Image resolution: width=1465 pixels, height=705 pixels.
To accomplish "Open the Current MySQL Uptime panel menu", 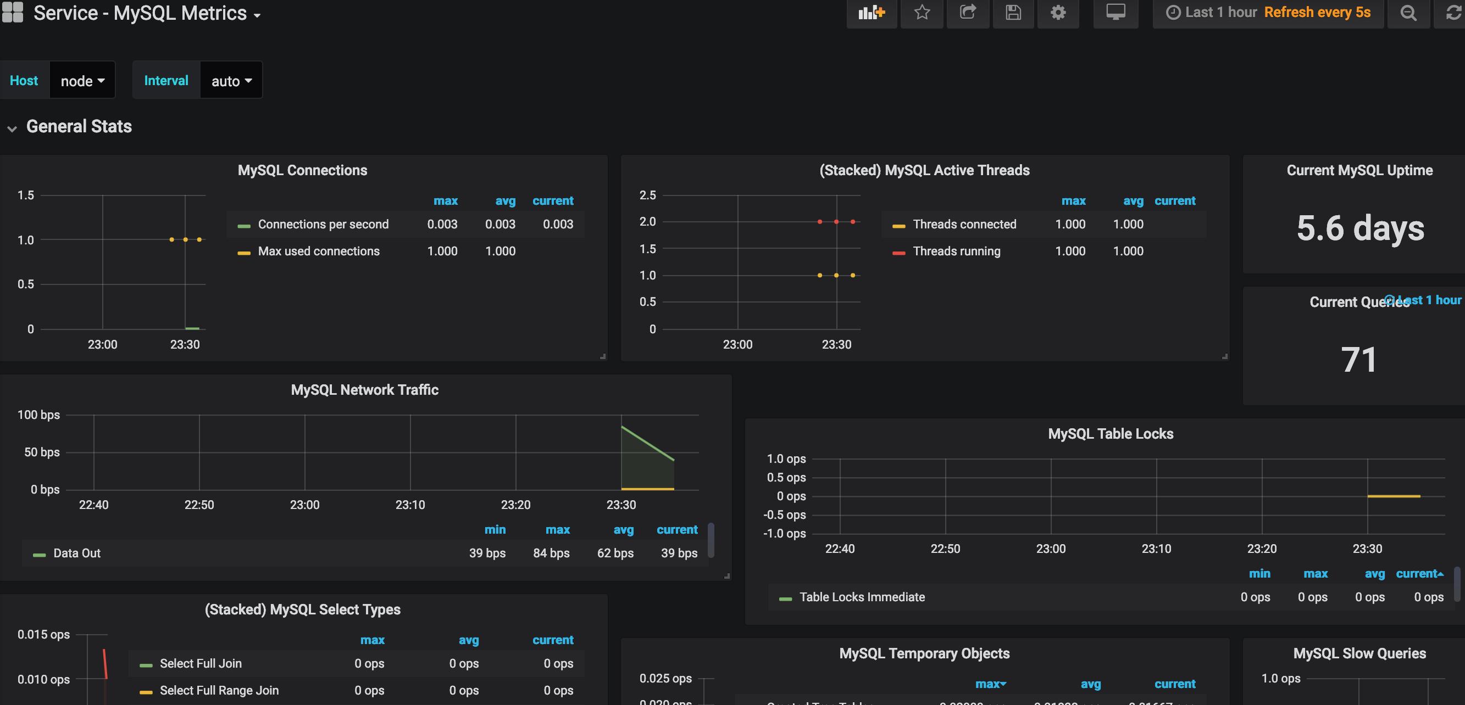I will tap(1359, 170).
